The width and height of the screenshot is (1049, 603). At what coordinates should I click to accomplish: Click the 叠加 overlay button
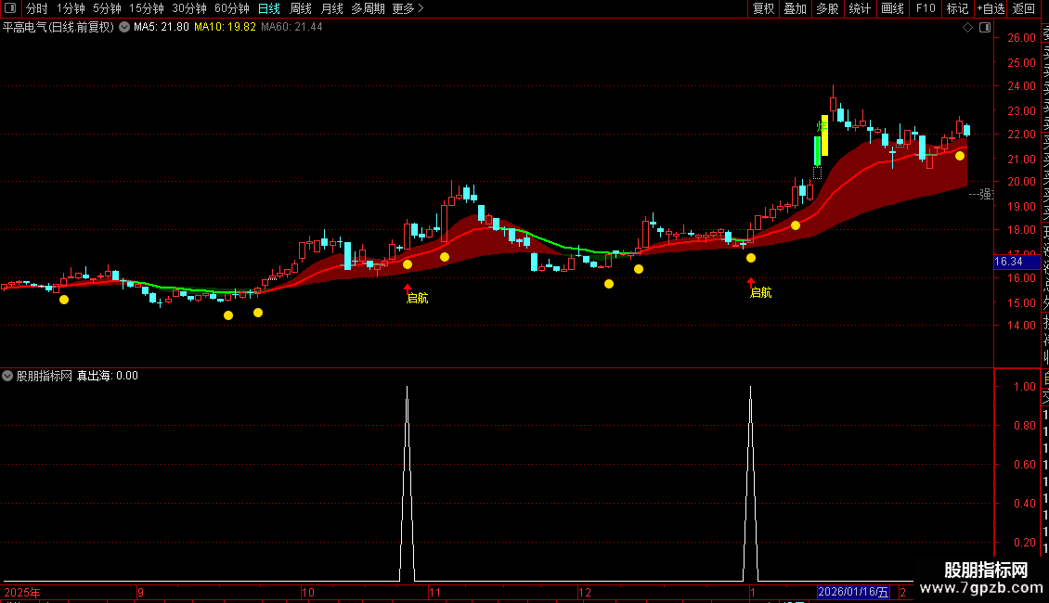tap(796, 8)
